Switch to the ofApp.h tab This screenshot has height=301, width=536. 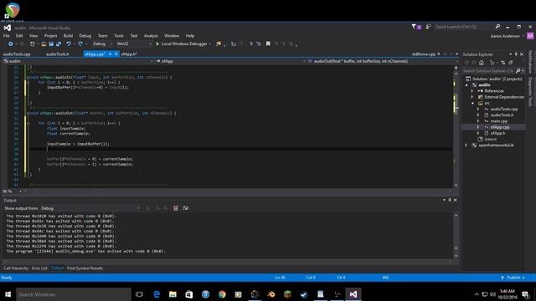pyautogui.click(x=129, y=54)
